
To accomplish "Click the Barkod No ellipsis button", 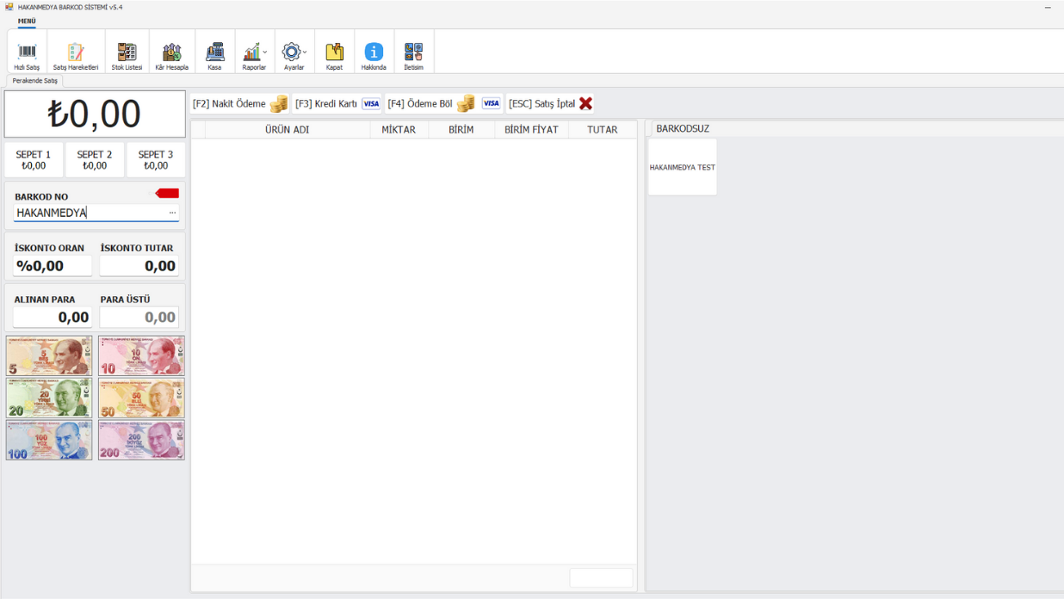I will (172, 213).
